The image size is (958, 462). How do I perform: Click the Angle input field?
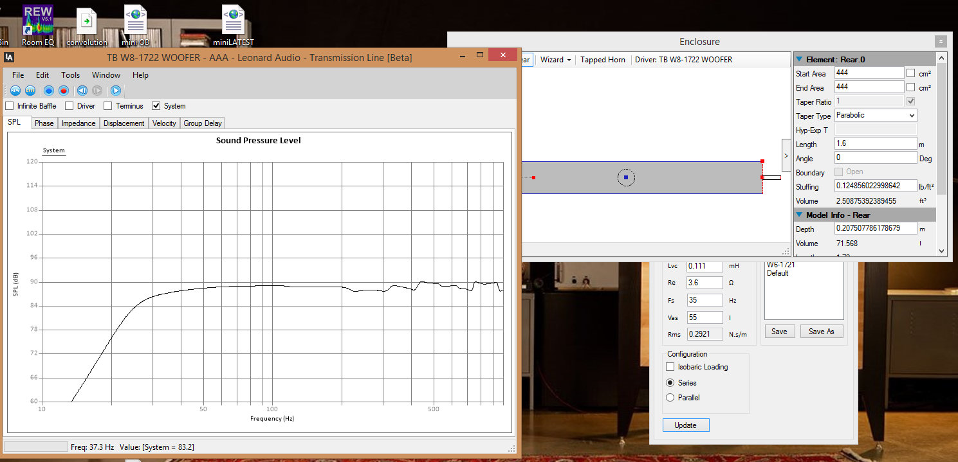[876, 158]
